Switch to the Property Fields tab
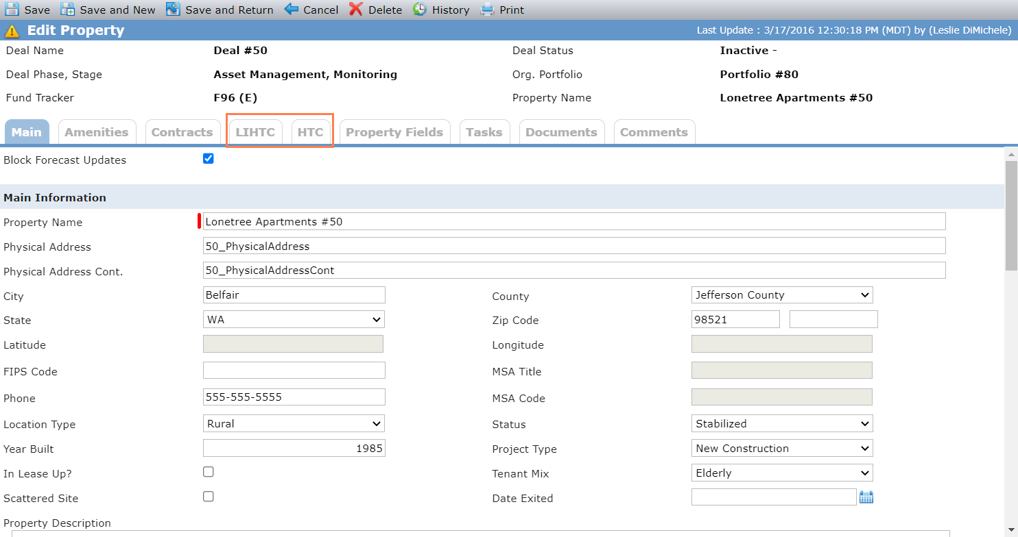Image resolution: width=1018 pixels, height=537 pixels. click(394, 132)
